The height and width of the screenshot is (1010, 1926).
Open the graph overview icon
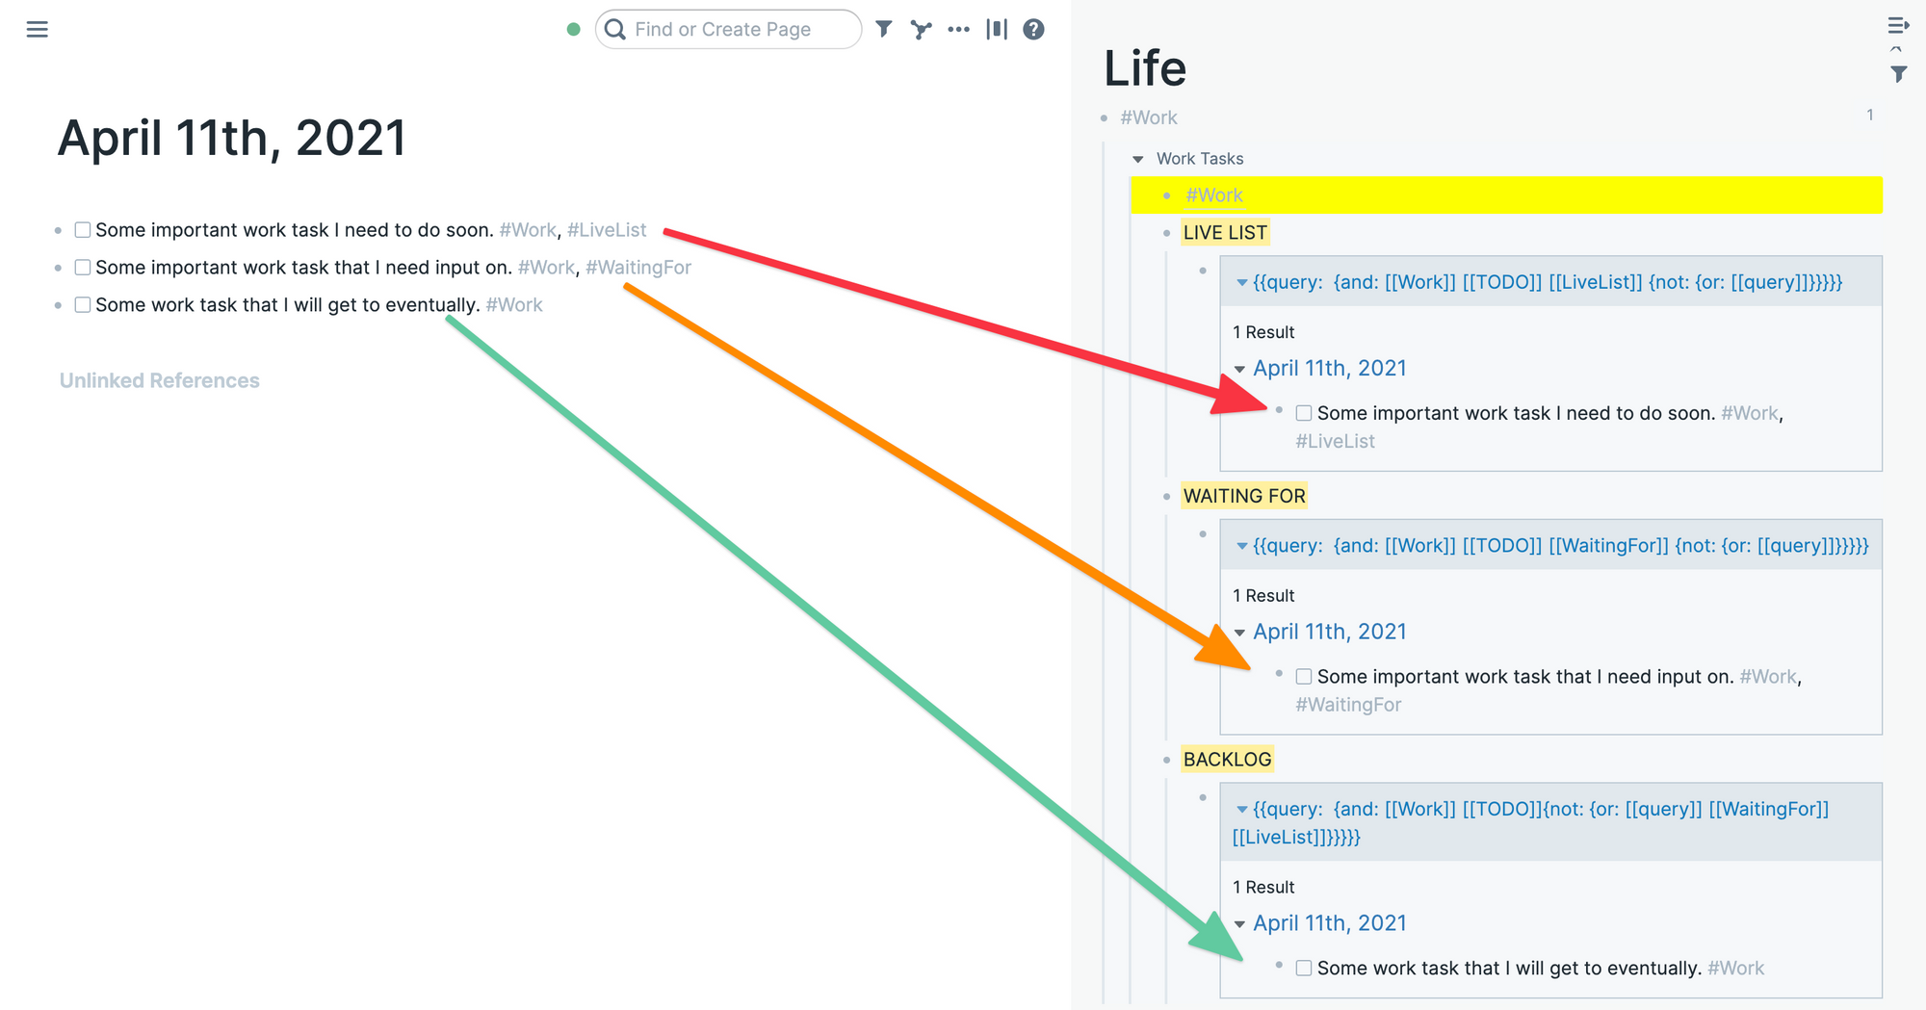[x=921, y=29]
